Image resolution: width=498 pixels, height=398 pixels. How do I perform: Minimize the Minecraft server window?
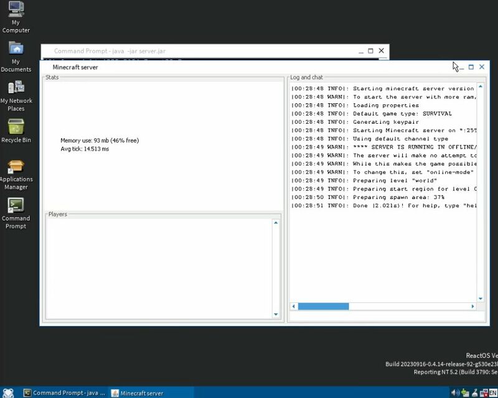point(461,67)
